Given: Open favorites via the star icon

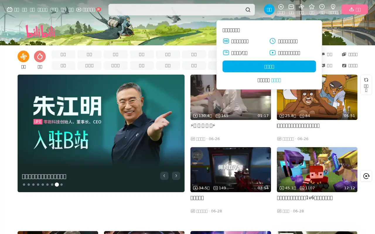Looking at the screenshot, I should click(x=312, y=7).
